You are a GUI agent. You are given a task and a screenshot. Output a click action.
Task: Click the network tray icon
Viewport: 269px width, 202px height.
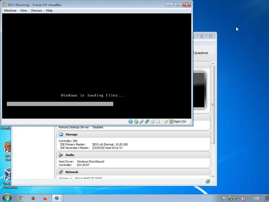[x=237, y=198]
